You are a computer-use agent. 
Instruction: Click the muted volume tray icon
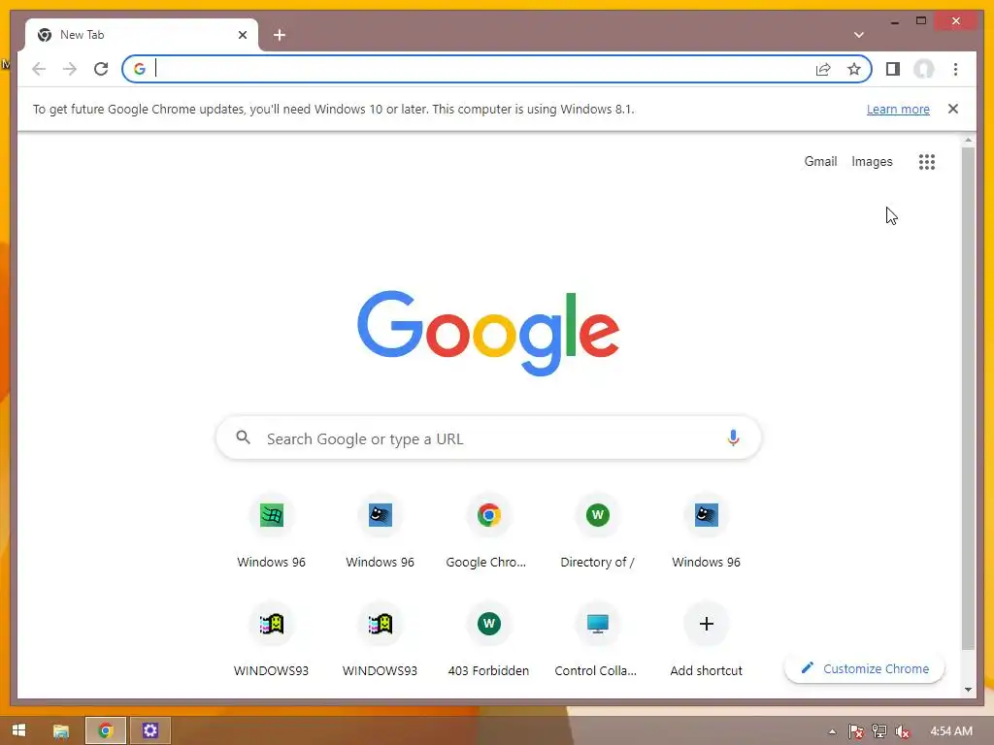(x=903, y=731)
